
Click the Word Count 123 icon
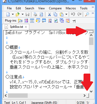pos(68,21)
